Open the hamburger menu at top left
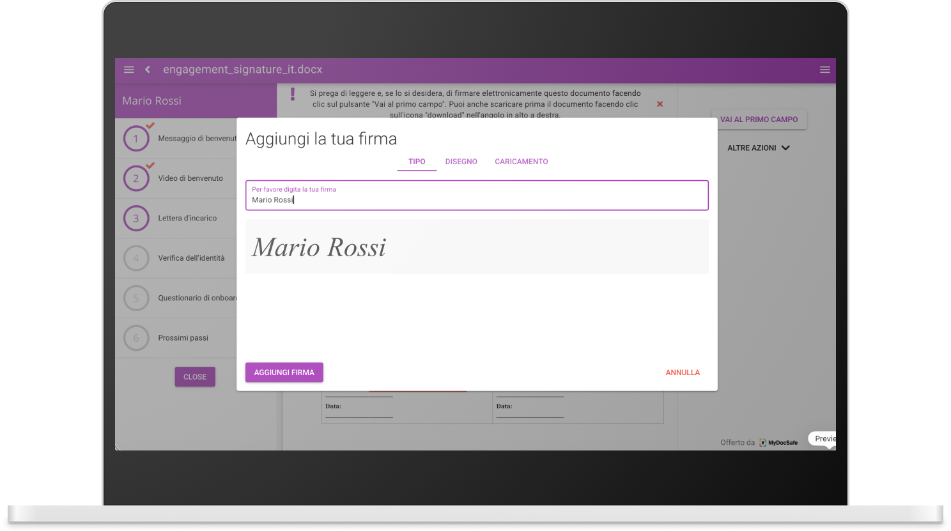 (128, 70)
